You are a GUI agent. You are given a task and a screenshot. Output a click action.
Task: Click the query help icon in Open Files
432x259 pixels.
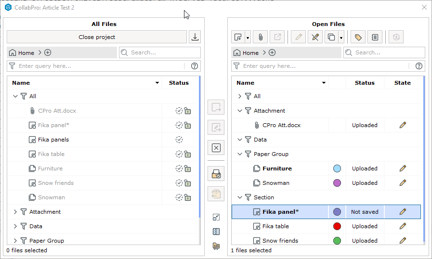click(x=419, y=66)
